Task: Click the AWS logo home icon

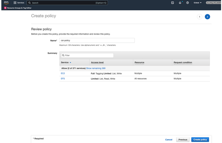Action: tap(6, 3)
